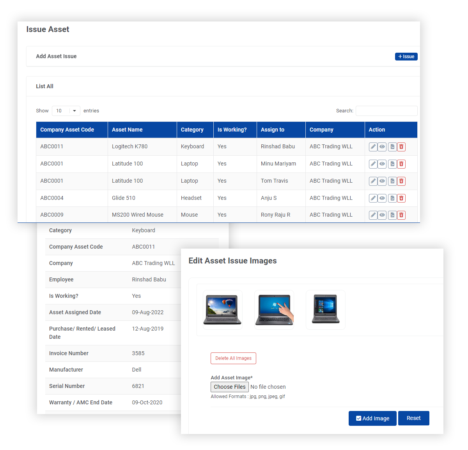Delete the Tom Travis asset issue row

401,181
